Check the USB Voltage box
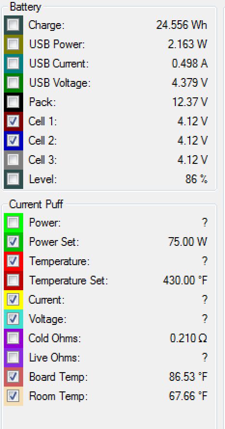This screenshot has width=225, height=429. click(14, 82)
